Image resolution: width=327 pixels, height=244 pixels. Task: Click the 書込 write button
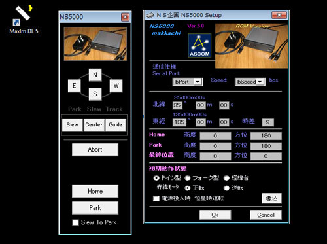tap(271, 198)
